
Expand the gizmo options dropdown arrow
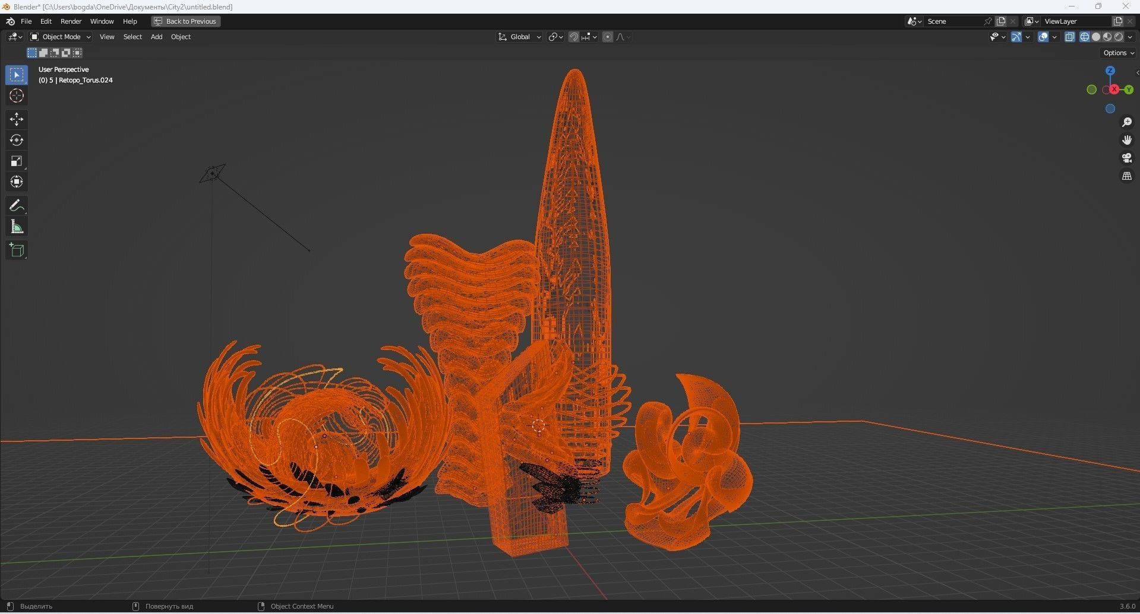coord(1028,37)
